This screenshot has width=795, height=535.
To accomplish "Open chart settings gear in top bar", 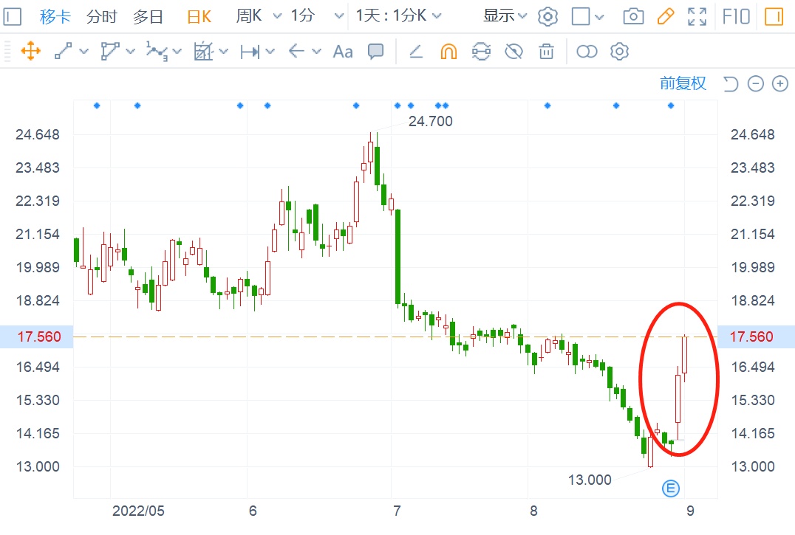I will click(x=547, y=17).
